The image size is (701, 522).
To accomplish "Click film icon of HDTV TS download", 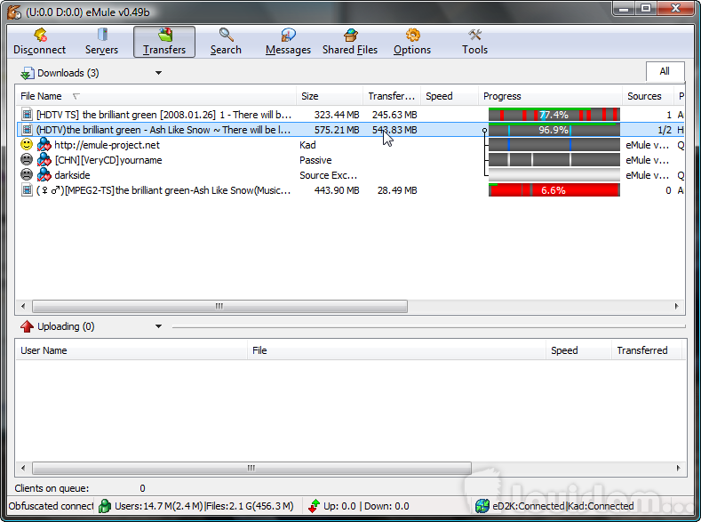I will click(x=28, y=115).
